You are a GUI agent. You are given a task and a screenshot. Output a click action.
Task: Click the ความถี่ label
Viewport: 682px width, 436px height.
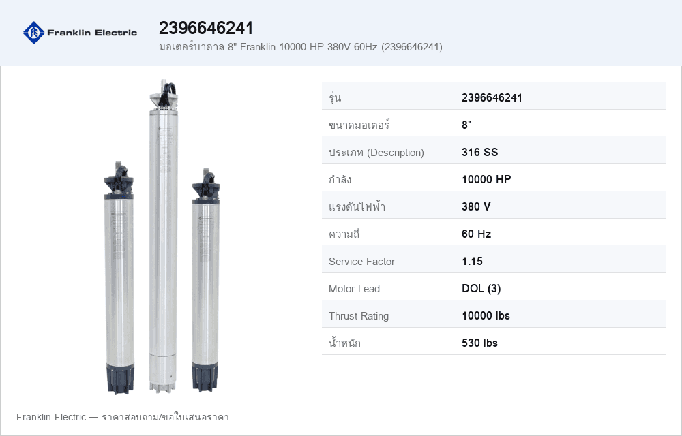pyautogui.click(x=344, y=234)
